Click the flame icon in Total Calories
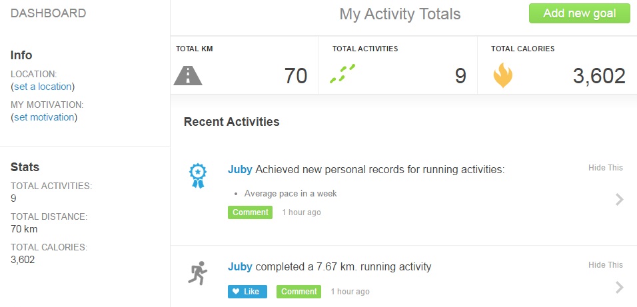The height and width of the screenshot is (307, 637). click(502, 75)
